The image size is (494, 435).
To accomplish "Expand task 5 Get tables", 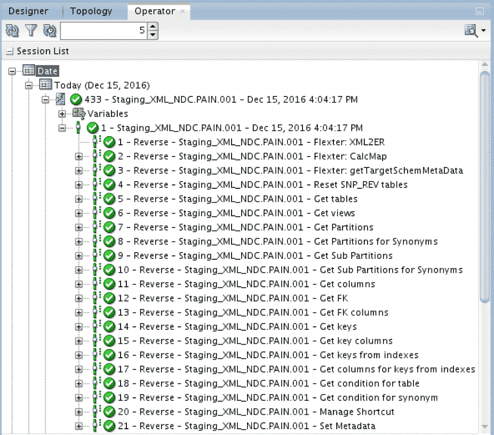I will pos(79,199).
